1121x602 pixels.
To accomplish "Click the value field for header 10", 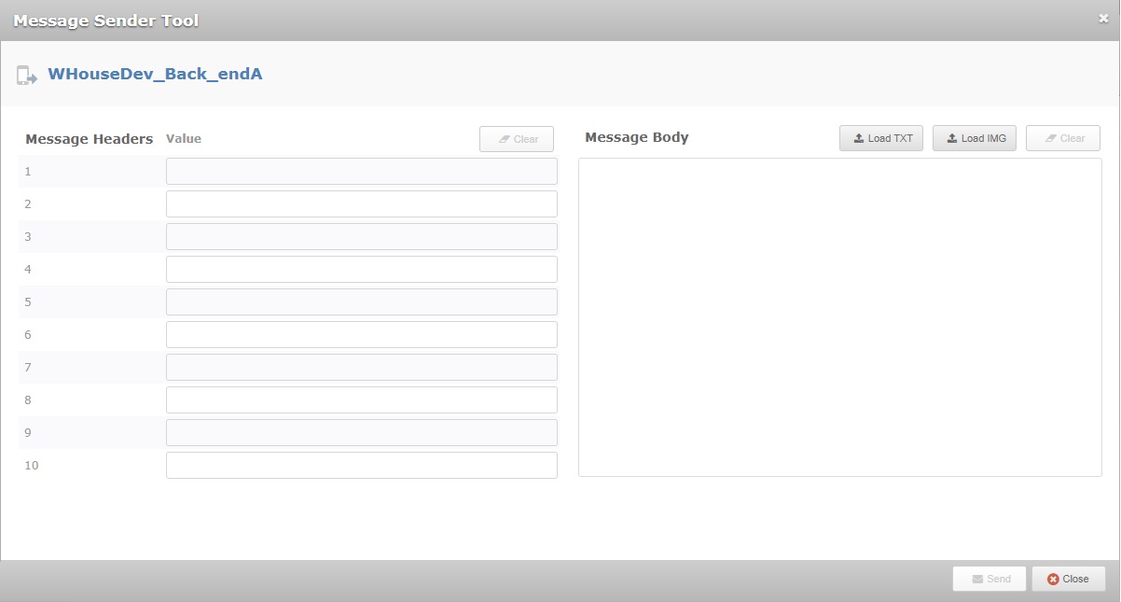I will coord(361,465).
